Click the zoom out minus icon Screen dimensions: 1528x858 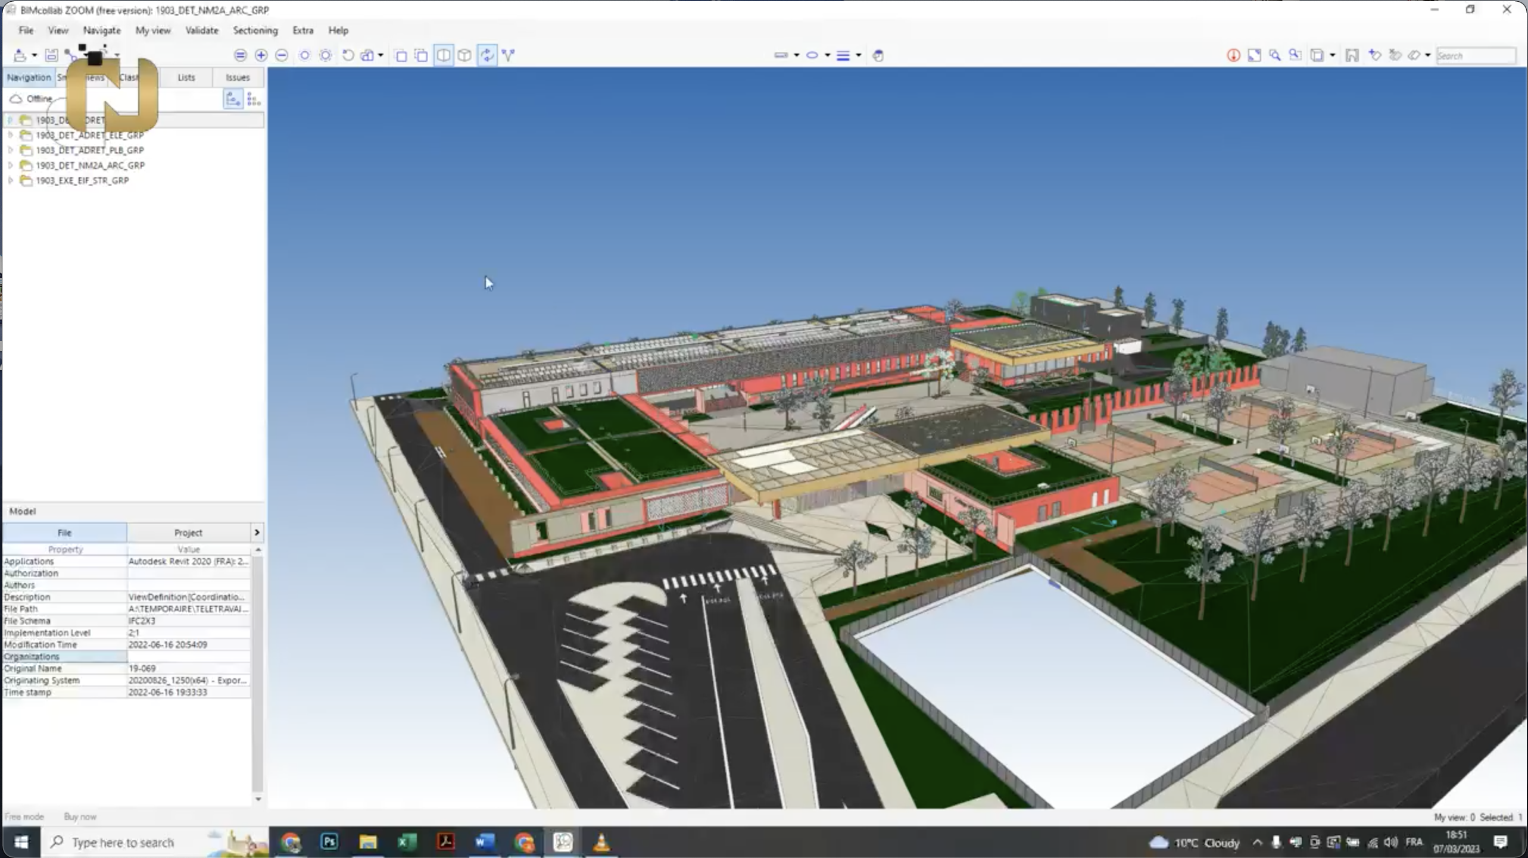282,55
